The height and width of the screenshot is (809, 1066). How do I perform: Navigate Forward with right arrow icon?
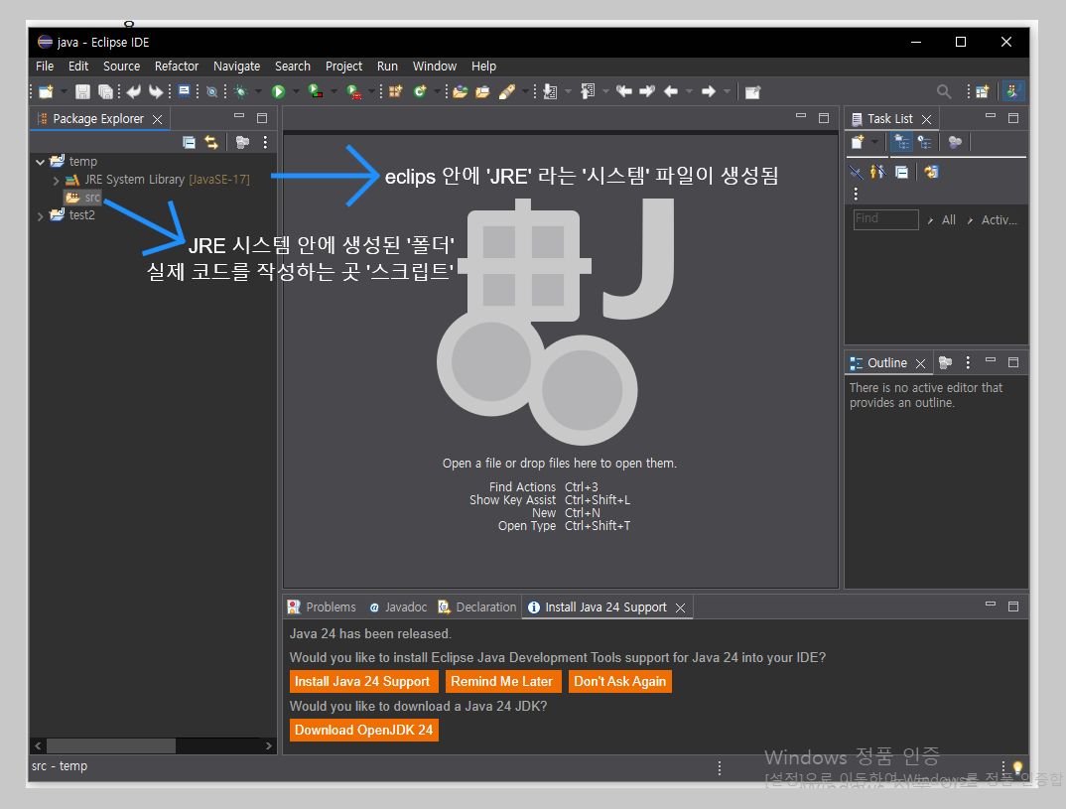[709, 91]
